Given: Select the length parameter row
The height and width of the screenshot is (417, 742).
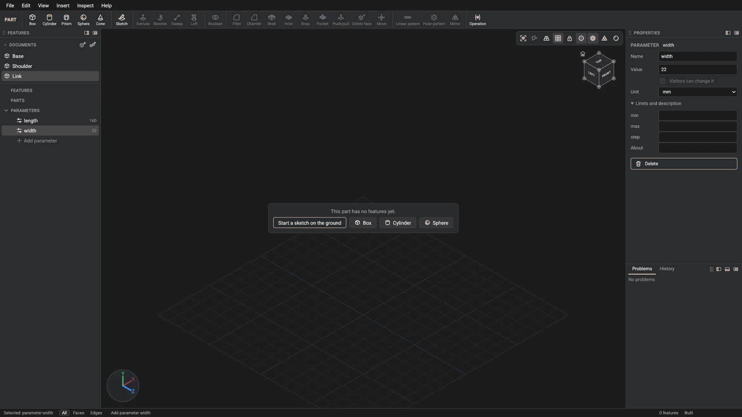Looking at the screenshot, I should pos(50,120).
